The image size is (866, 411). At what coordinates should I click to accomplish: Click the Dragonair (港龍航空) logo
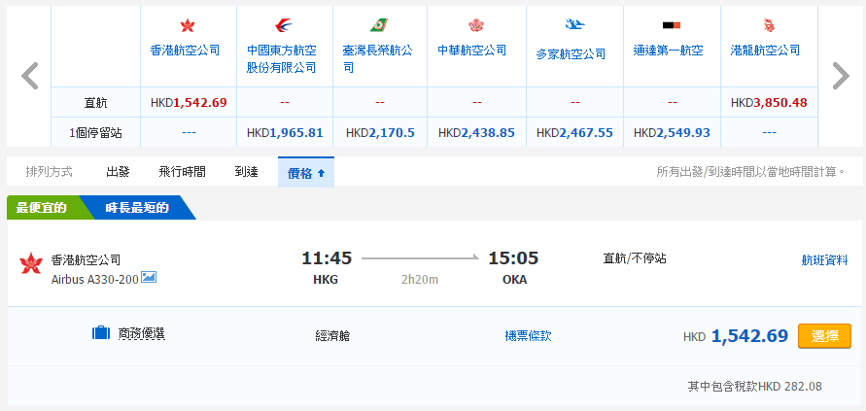click(768, 25)
